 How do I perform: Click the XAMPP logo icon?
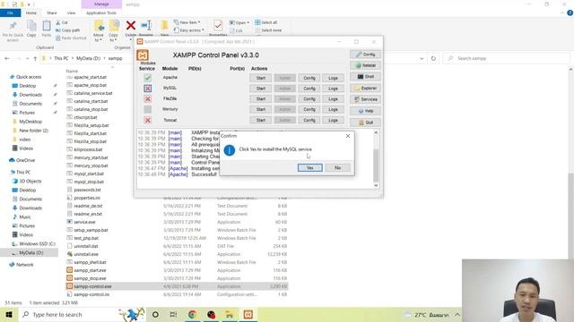coord(143,55)
